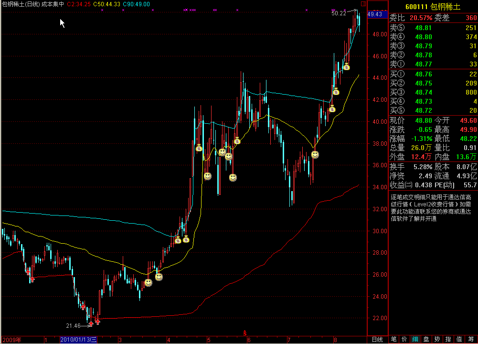
Task: Click the 包钢稀土(日线) 成本集中 indicator title
Action: coord(33,4)
